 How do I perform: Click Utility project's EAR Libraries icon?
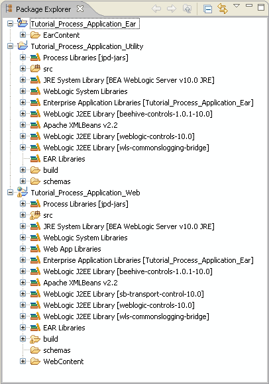(x=35, y=159)
